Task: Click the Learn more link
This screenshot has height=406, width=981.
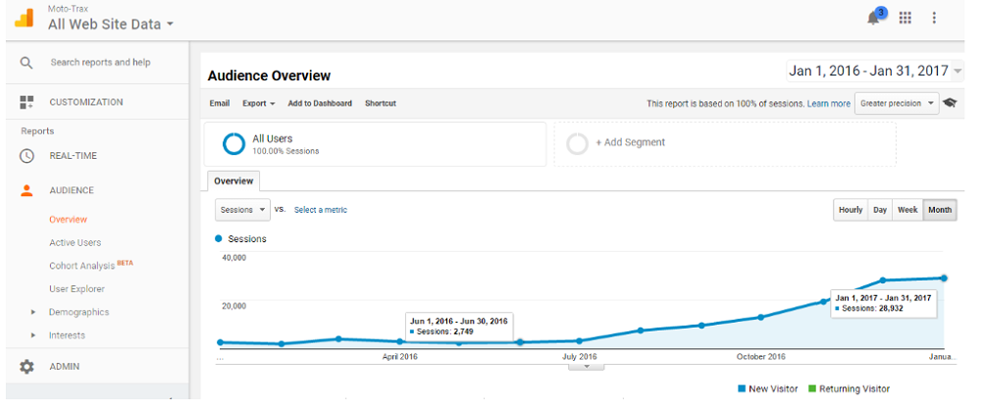Action: coord(829,103)
